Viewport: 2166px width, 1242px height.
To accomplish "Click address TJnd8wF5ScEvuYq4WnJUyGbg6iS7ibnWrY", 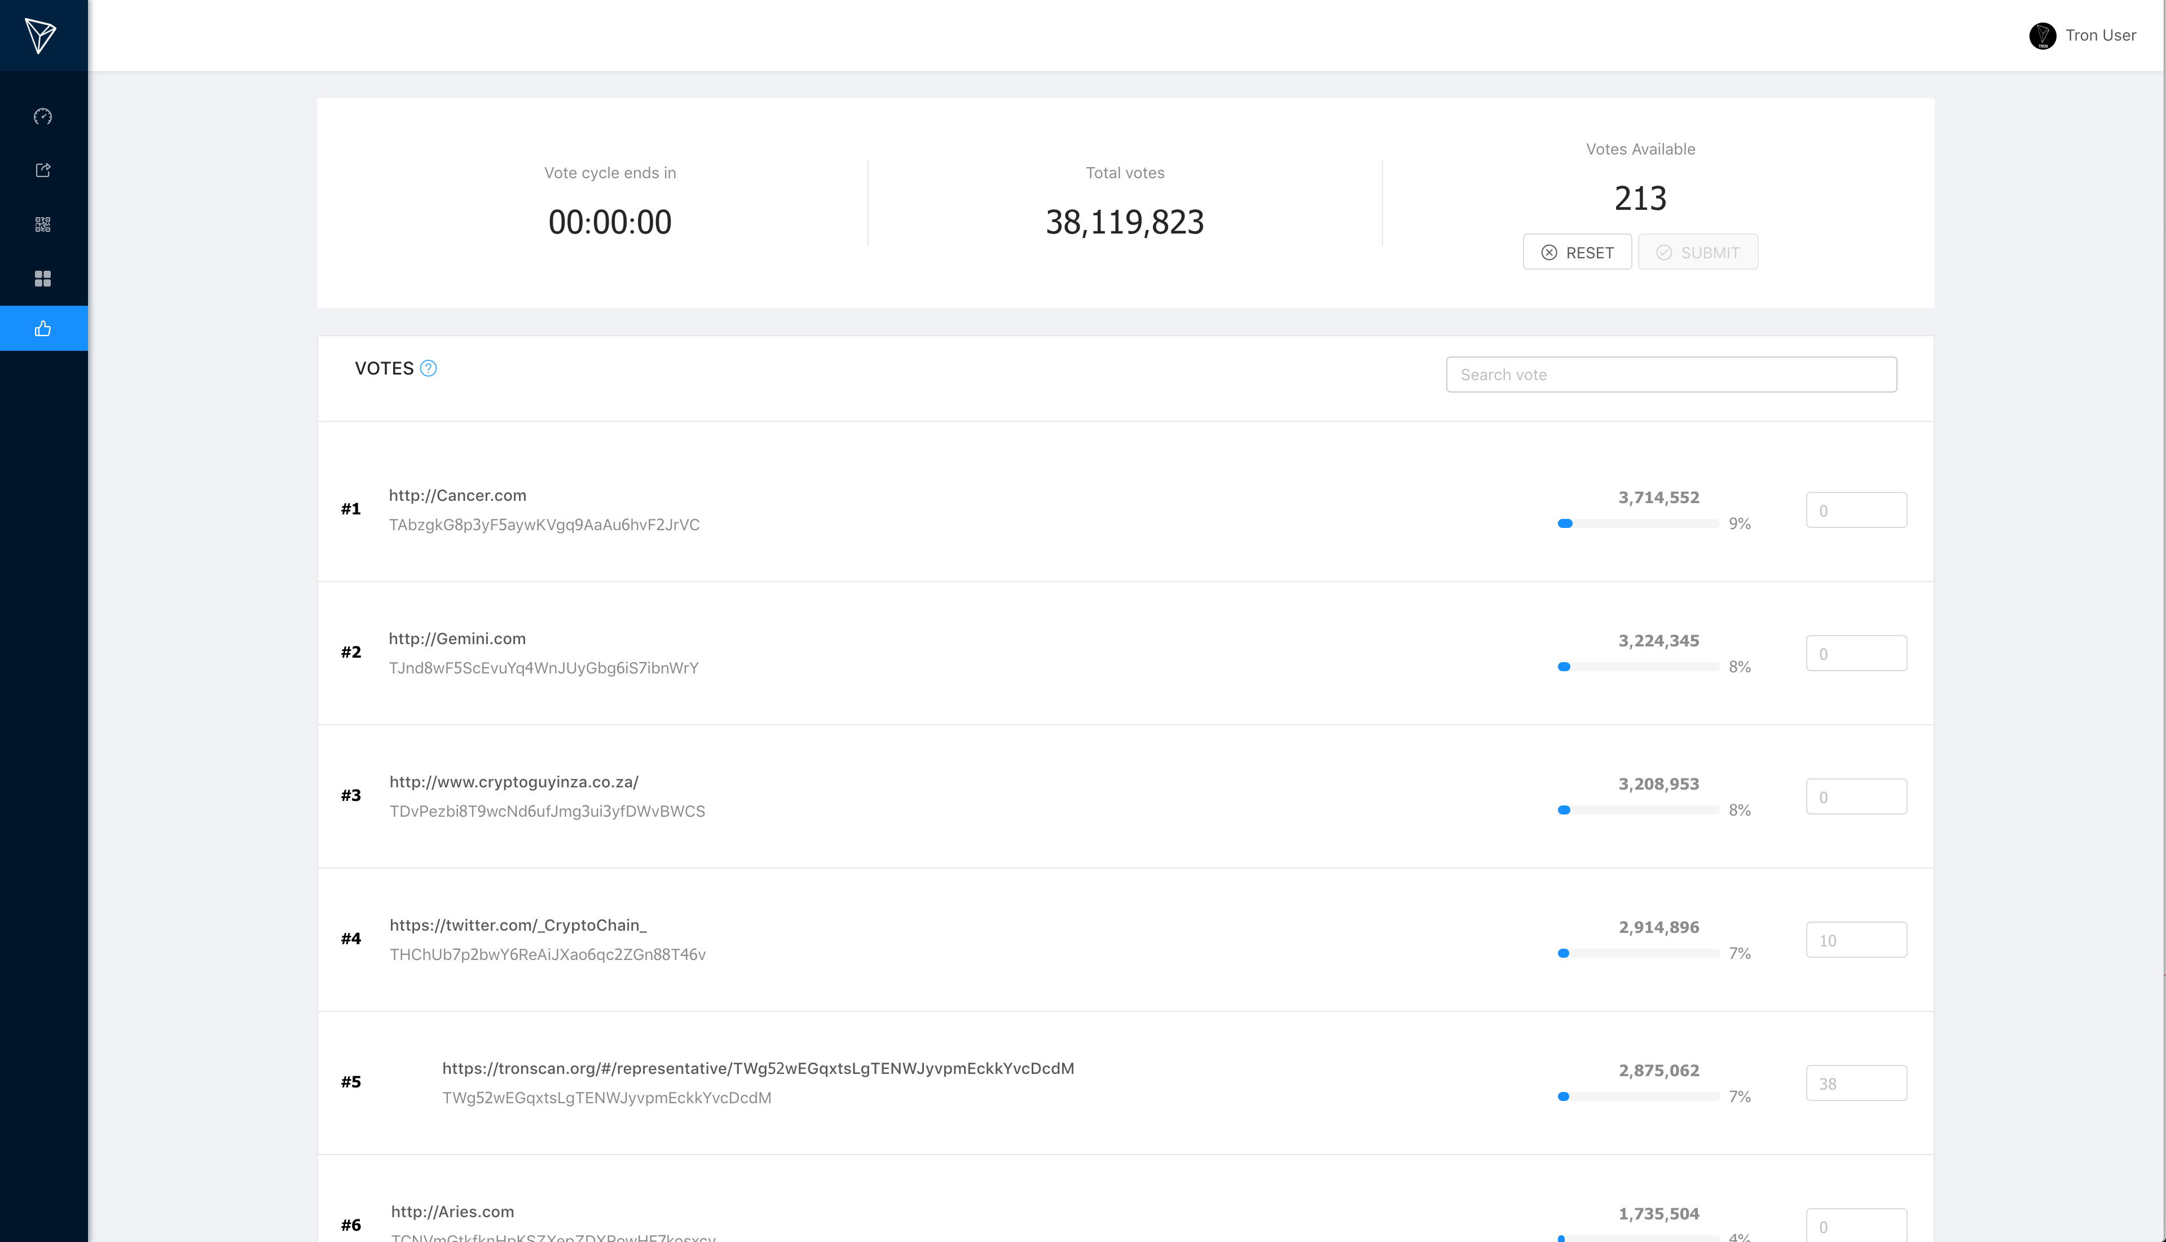I will [543, 668].
